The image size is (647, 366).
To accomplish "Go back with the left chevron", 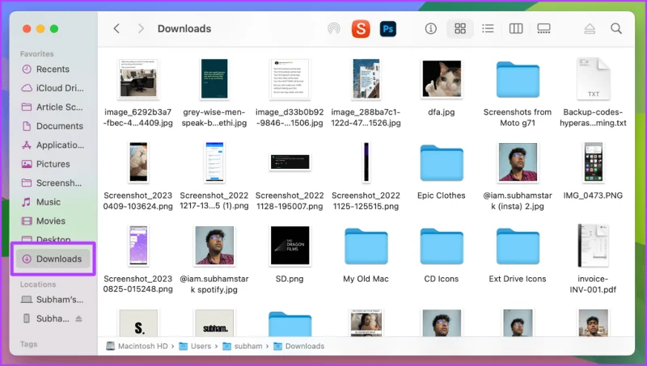I will 116,28.
